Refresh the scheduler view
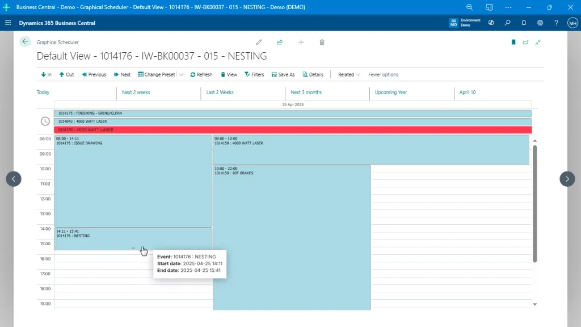Screen dimensions: 581x327 click(x=201, y=74)
